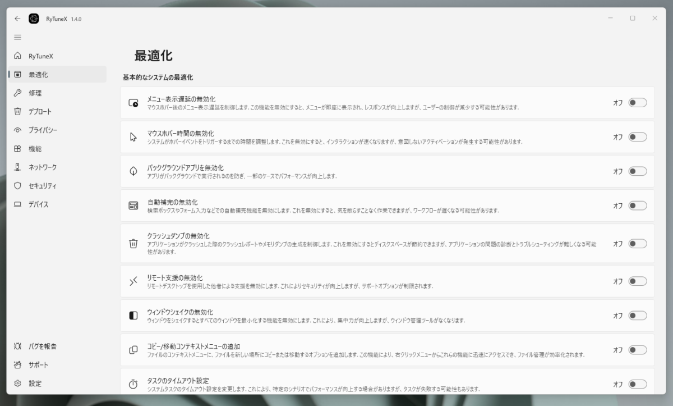Click the gear icon for 設定
The image size is (673, 406).
[x=17, y=384]
